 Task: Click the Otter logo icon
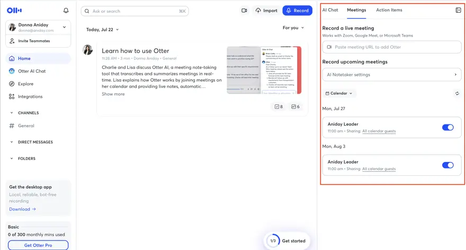(14, 11)
